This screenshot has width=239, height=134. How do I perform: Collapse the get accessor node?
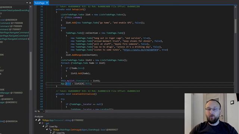[x=40, y=123]
